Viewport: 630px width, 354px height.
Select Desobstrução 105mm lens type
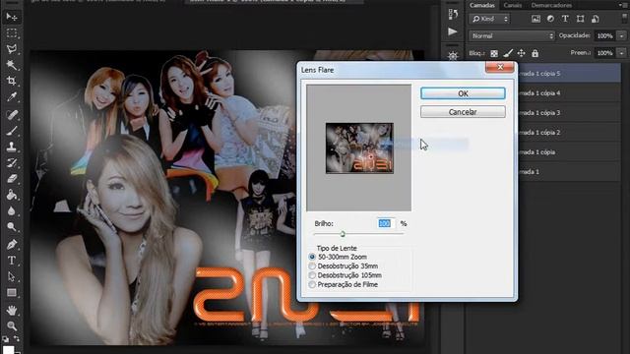pos(312,275)
